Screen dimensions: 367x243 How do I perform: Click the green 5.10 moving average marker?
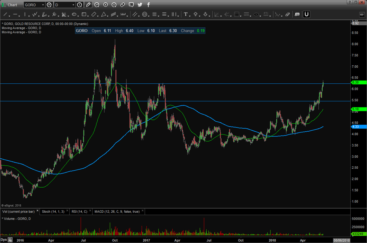(359, 109)
